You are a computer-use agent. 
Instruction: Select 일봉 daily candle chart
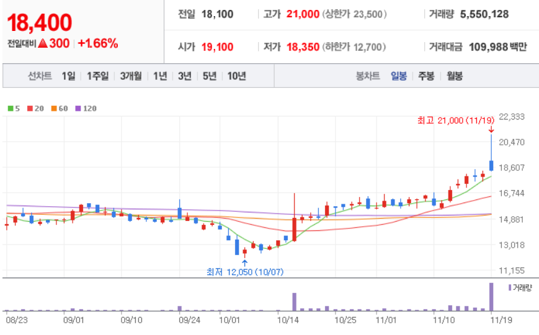[x=399, y=76]
